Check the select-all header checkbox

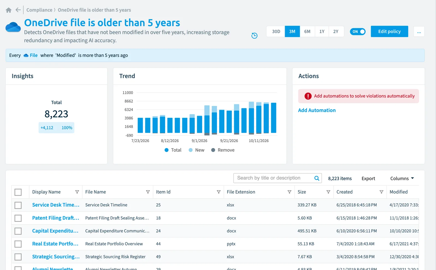point(18,192)
